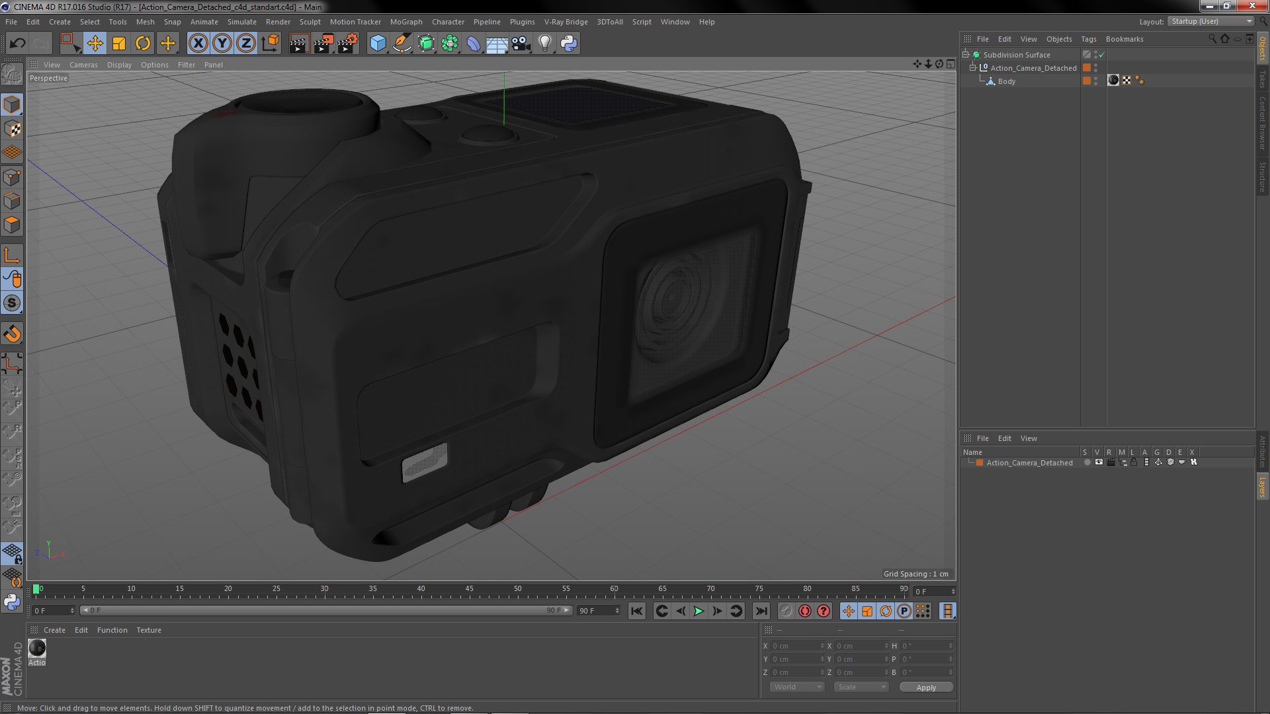Click the Undo arrow icon

click(x=17, y=44)
